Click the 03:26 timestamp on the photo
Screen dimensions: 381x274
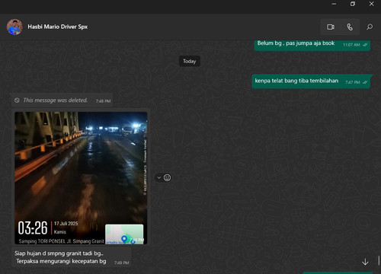33,228
